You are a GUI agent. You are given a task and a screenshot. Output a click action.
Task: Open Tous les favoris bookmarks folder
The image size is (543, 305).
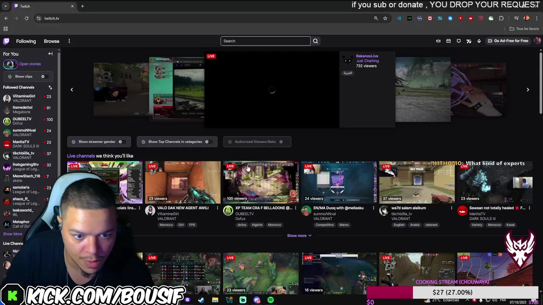[524, 29]
